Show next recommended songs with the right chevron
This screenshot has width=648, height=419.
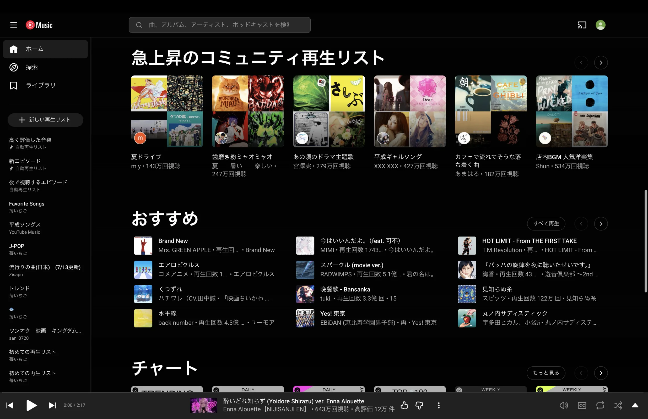pyautogui.click(x=601, y=224)
